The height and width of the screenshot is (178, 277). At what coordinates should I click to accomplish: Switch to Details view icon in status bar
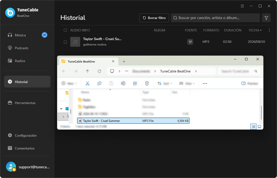[x=253, y=126]
